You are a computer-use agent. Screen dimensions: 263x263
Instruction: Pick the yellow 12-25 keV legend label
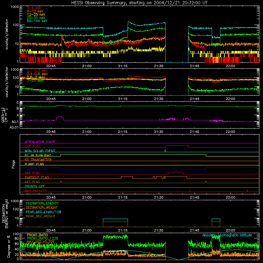click(36, 14)
